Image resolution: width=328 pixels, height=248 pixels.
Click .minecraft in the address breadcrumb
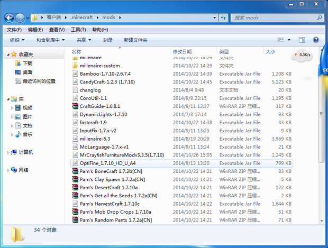[x=81, y=17]
